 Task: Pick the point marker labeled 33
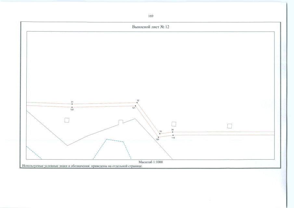pyautogui.click(x=160, y=134)
